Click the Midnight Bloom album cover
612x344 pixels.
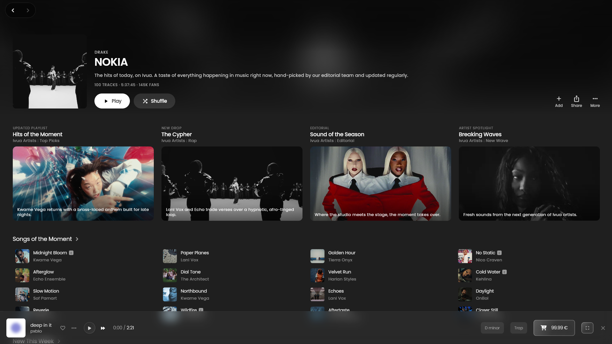(x=22, y=256)
